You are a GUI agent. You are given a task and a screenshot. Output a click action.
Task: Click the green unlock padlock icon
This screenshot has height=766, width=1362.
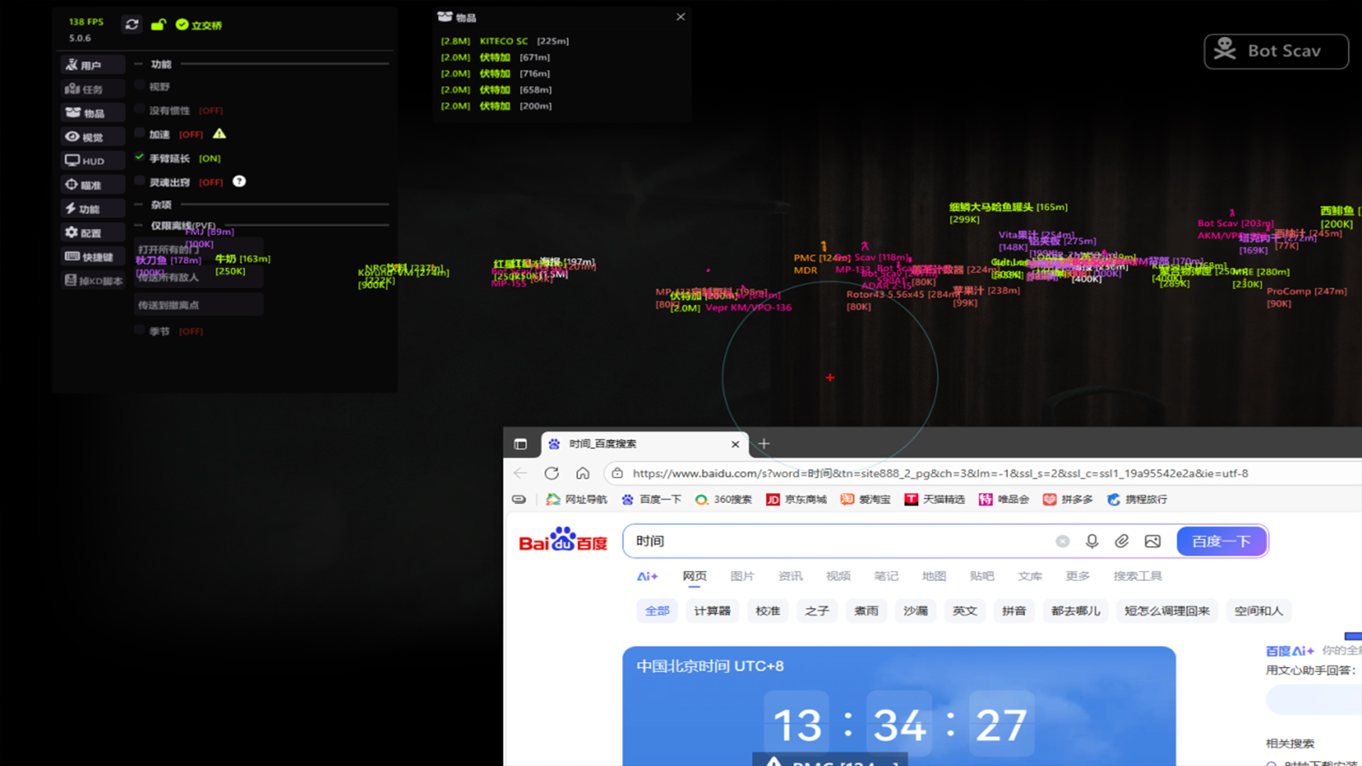pos(158,25)
